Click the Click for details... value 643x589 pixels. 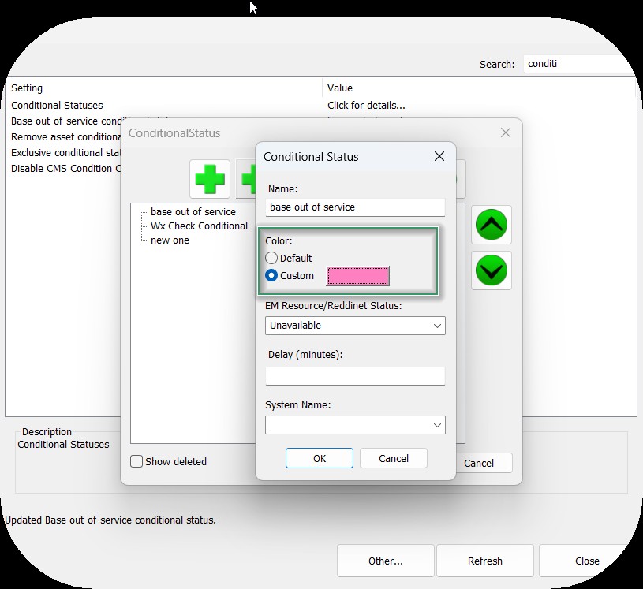coord(366,106)
